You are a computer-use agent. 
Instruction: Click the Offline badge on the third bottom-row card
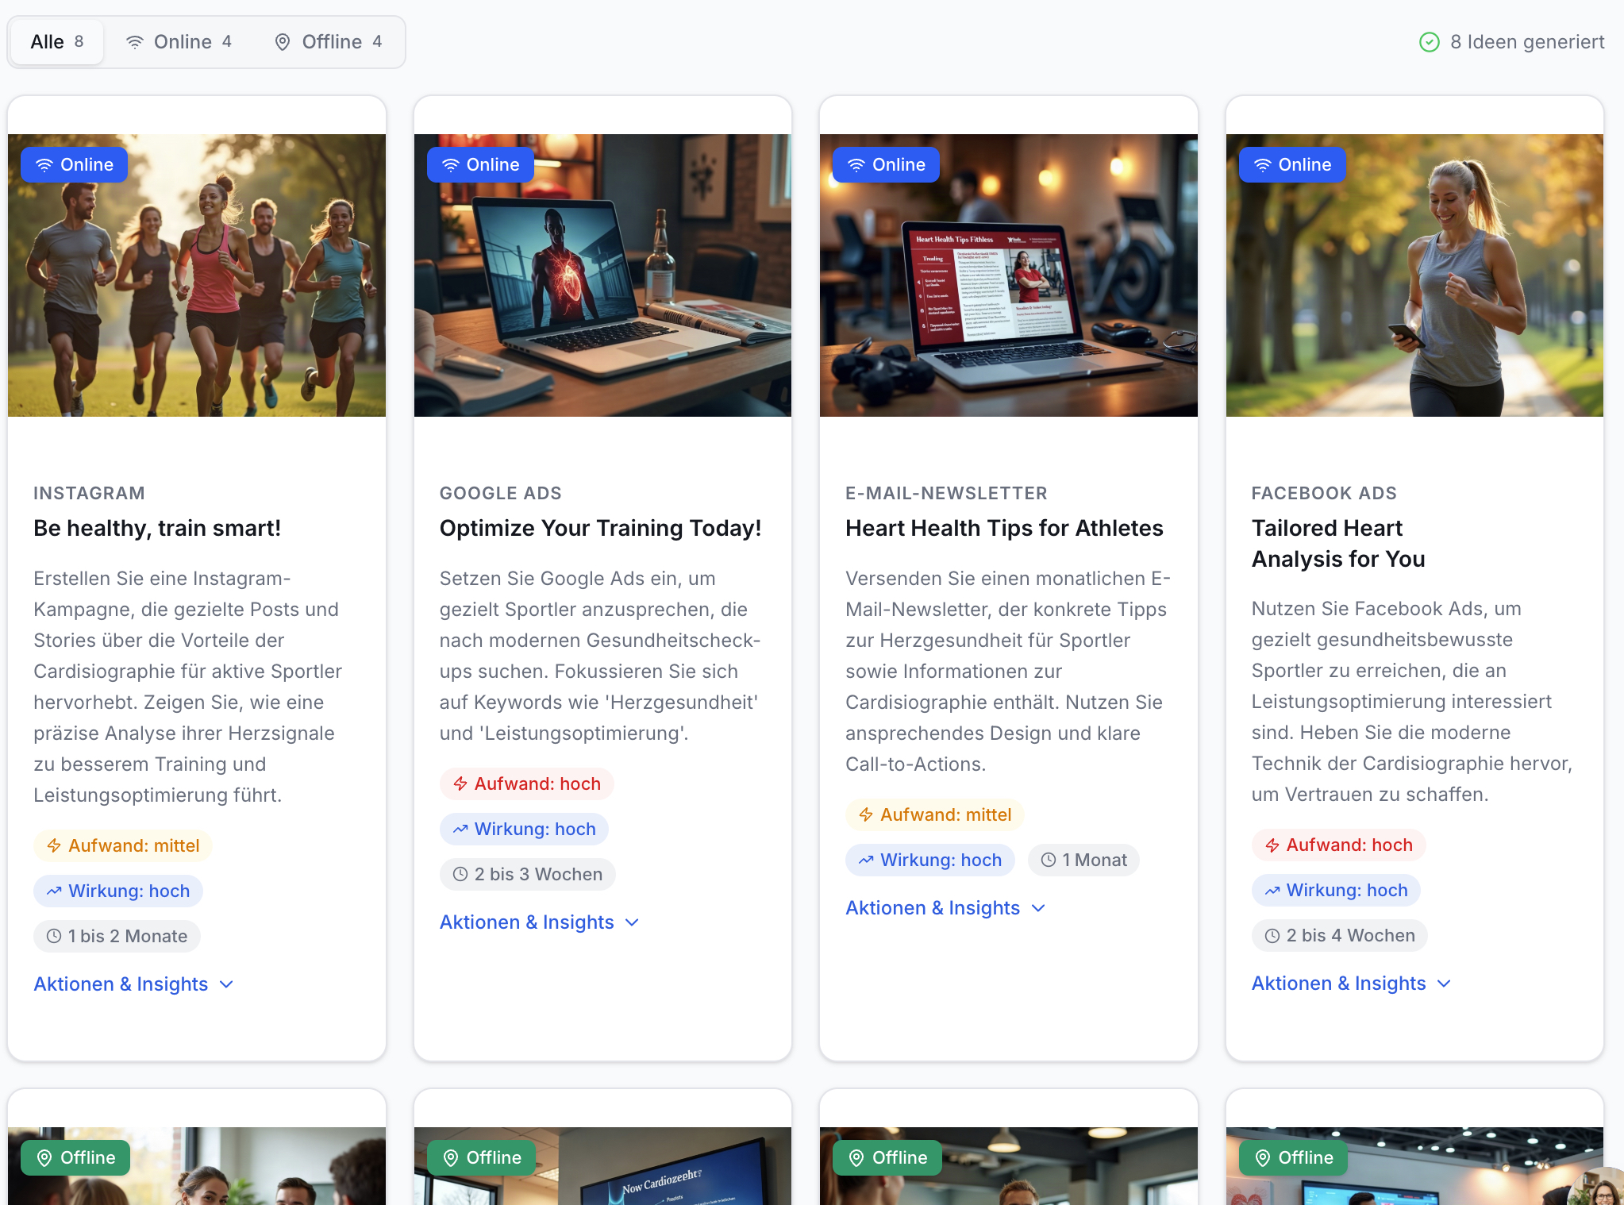(887, 1157)
